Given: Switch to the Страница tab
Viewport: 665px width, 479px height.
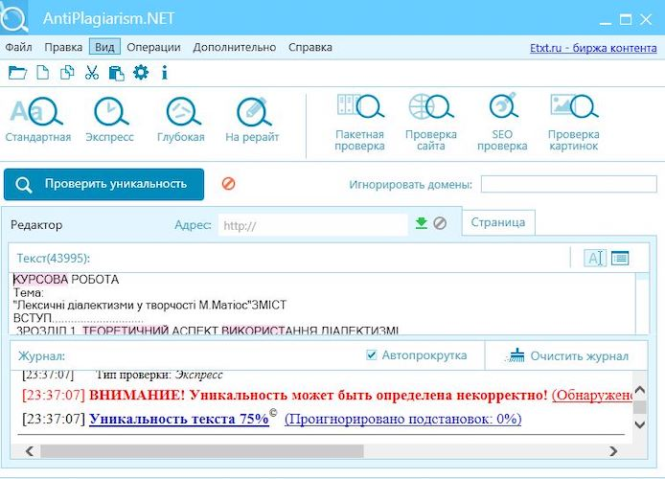Looking at the screenshot, I should tap(498, 222).
